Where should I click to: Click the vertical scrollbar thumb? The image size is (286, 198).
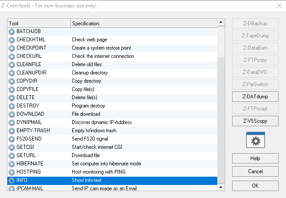(x=221, y=42)
